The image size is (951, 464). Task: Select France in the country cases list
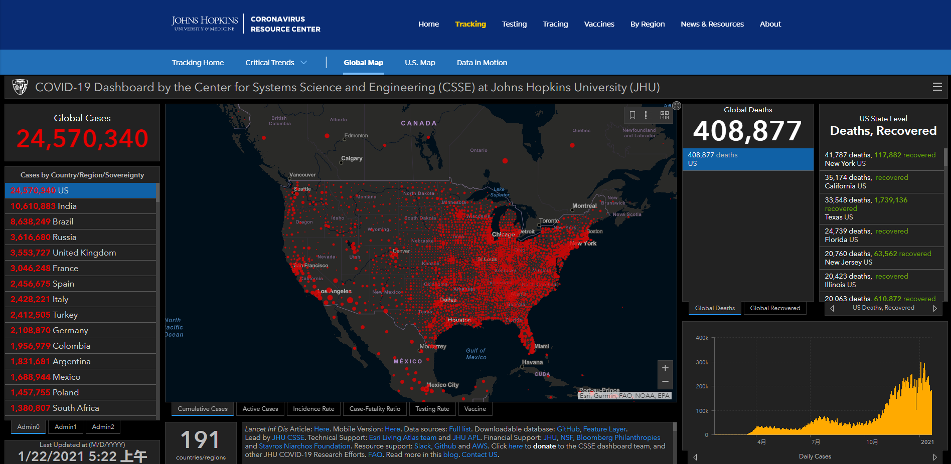pyautogui.click(x=81, y=268)
